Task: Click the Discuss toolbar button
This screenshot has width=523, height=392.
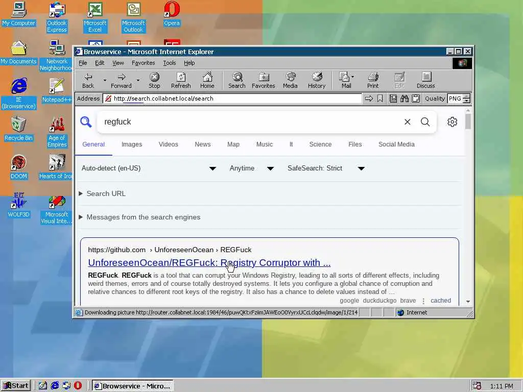Action: [425, 81]
